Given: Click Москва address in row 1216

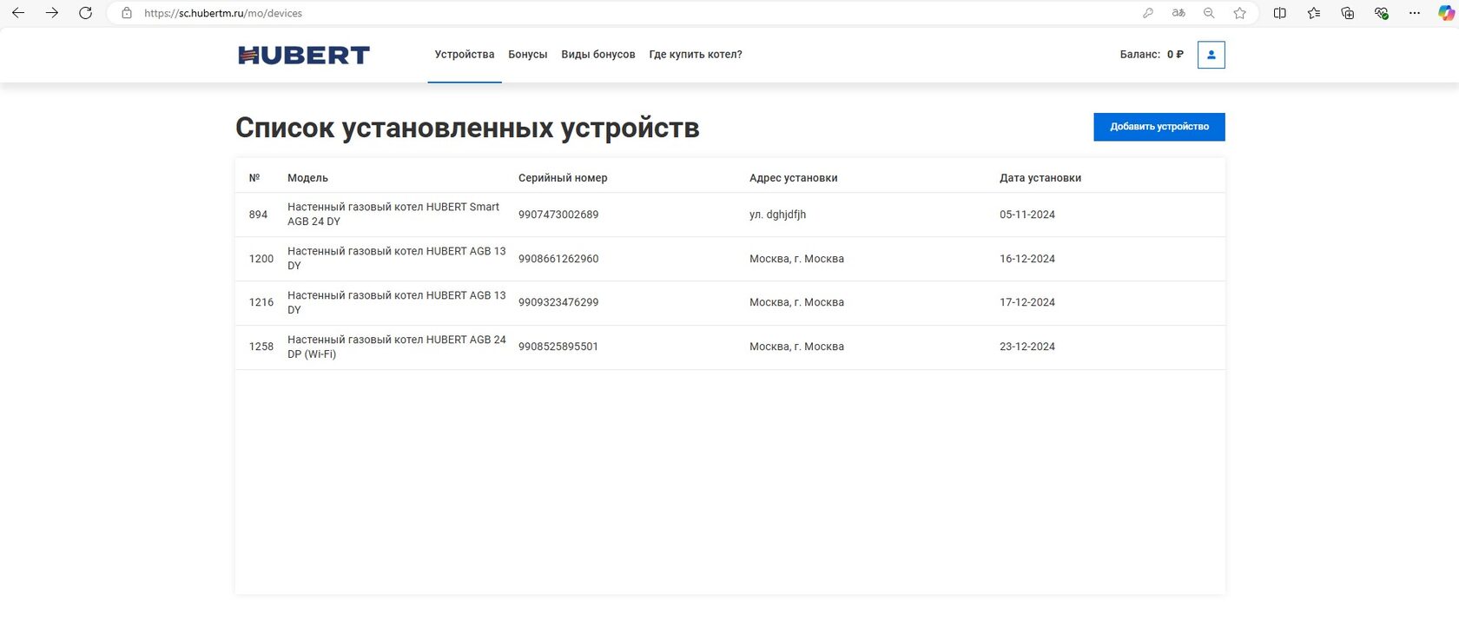Looking at the screenshot, I should click(796, 302).
